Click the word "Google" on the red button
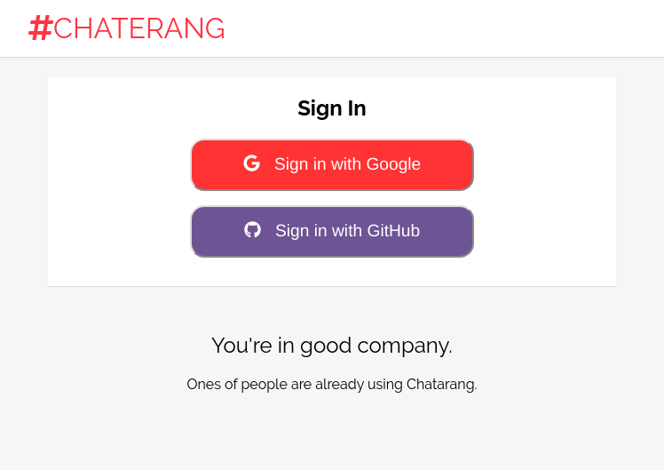The width and height of the screenshot is (664, 470). (393, 164)
